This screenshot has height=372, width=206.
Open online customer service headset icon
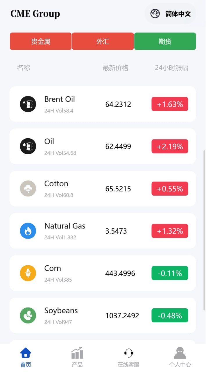(x=129, y=353)
